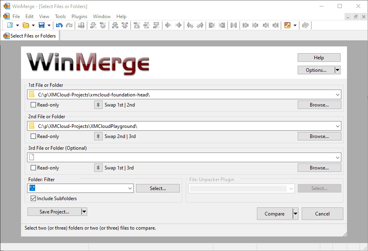The height and width of the screenshot is (251, 368).
Task: Click the Swap 1st | 3rd icon
Action: pos(98,168)
